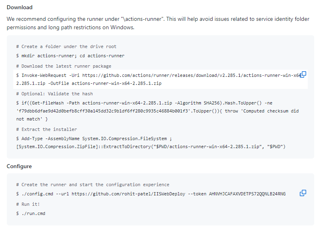Click the Invoke-WebRequest command line
The width and height of the screenshot is (323, 231).
[158, 79]
